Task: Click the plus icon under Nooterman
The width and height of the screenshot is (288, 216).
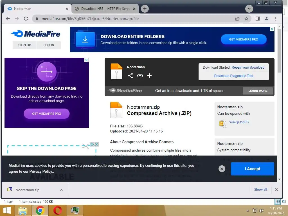Action: pyautogui.click(x=150, y=75)
